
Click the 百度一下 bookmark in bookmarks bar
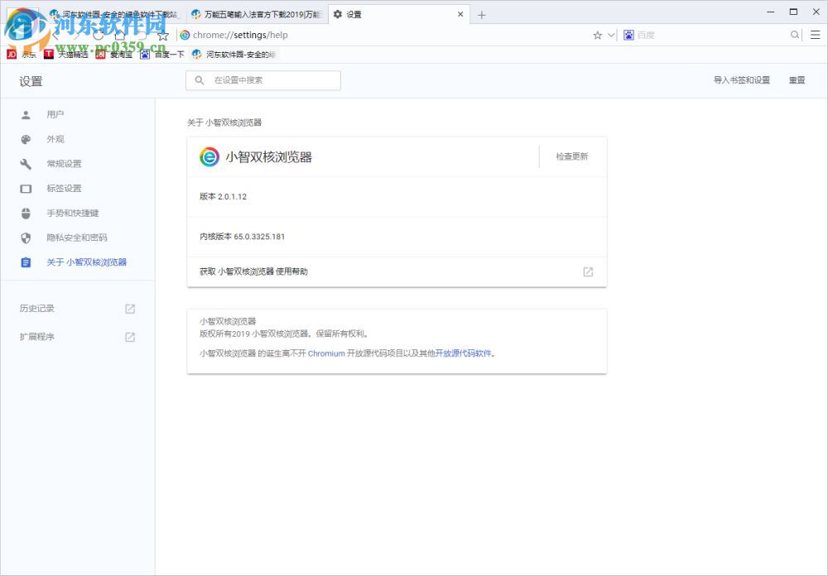click(163, 54)
